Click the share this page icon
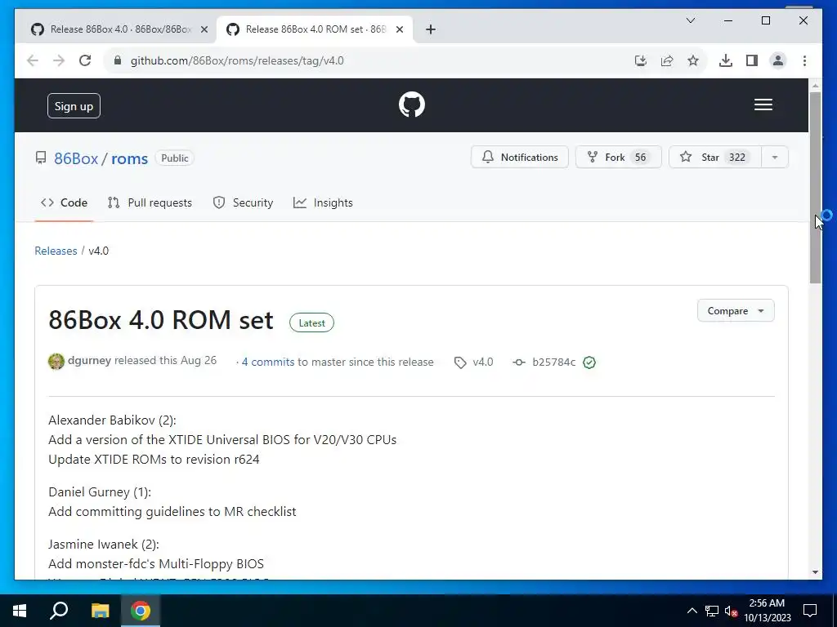The height and width of the screenshot is (627, 837). pyautogui.click(x=667, y=60)
